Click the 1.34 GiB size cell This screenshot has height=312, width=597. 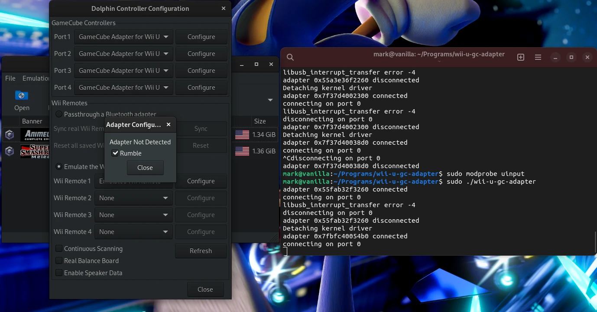[x=264, y=135]
